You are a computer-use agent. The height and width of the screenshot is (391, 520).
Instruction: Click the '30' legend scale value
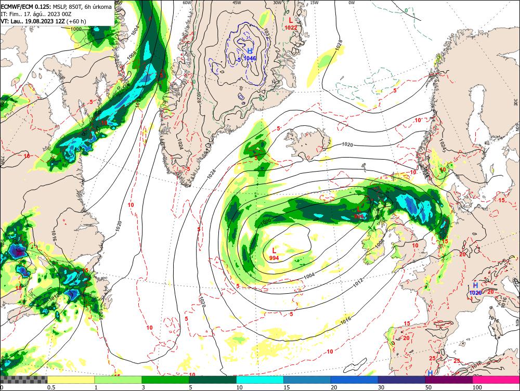tap(381, 387)
